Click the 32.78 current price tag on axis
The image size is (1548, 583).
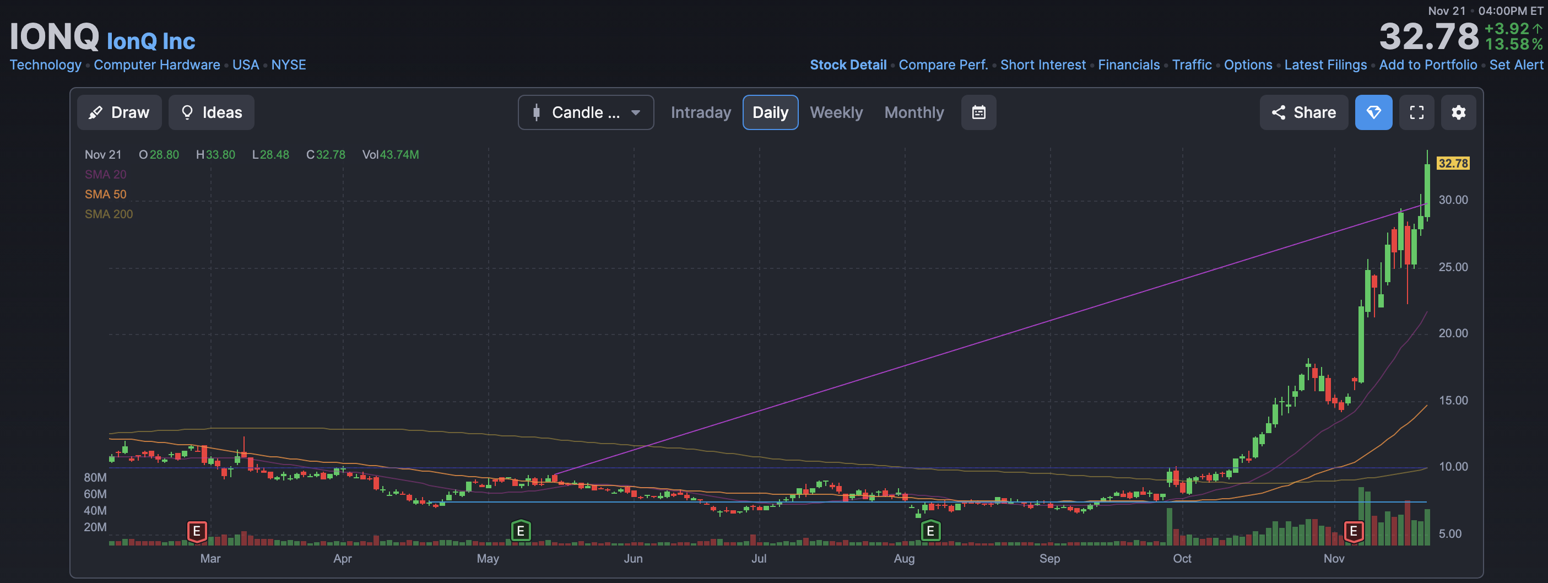pos(1453,164)
